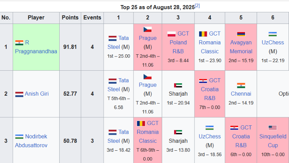
Task: Click Romania flag in Abdusattorov's row
Action: coord(141,124)
